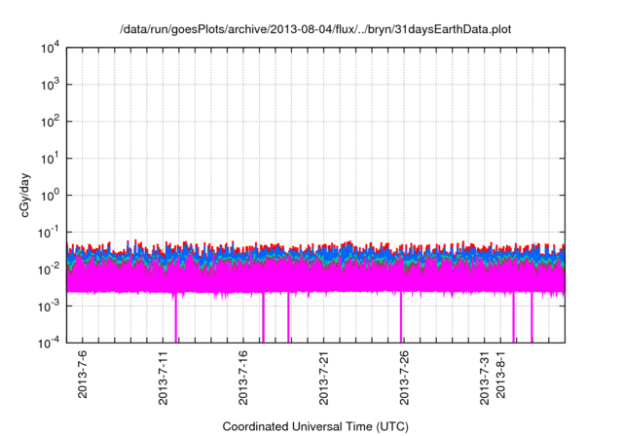Click the 2013-7-31 date label
Viewport: 623px width, 436px height.
coord(485,378)
